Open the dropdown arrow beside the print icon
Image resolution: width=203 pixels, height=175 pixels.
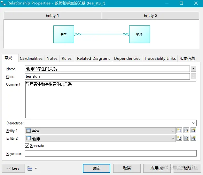click(36, 168)
